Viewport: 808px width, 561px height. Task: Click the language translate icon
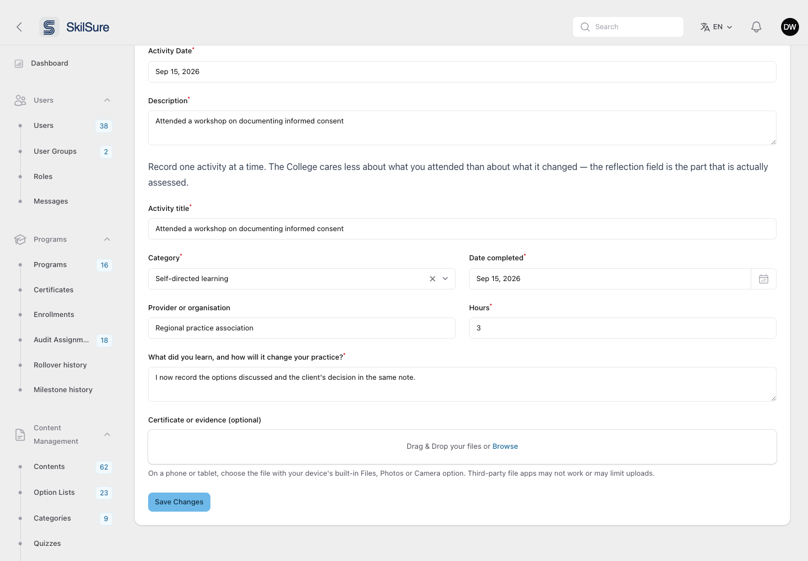pyautogui.click(x=705, y=27)
